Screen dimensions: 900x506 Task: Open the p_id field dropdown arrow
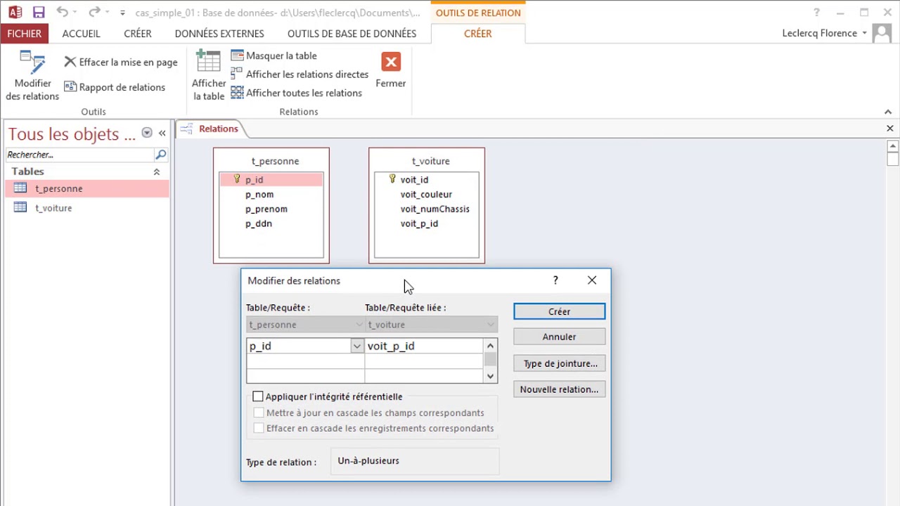pos(357,346)
